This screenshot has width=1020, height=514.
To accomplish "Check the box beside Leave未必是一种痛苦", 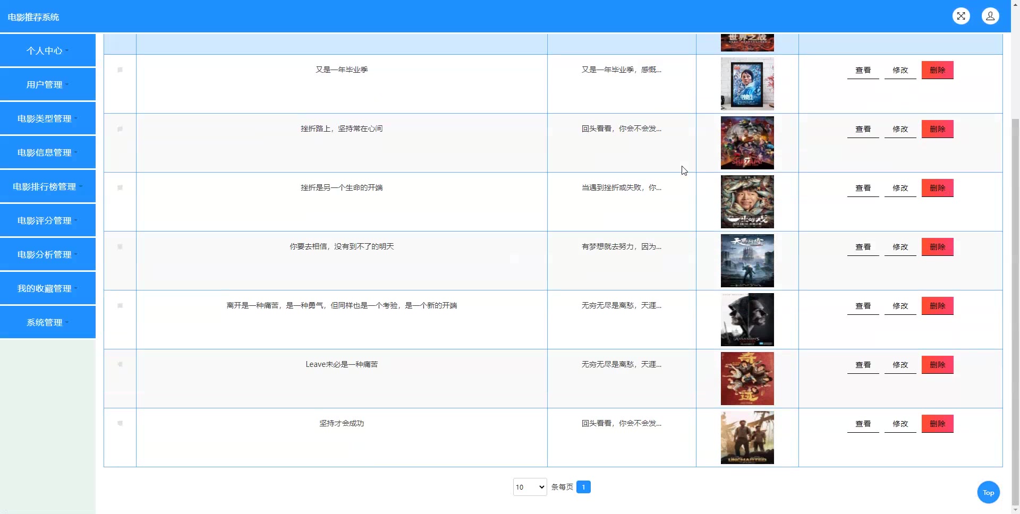I will (120, 365).
